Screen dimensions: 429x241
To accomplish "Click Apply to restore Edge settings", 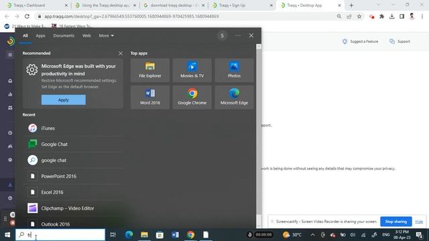I will tap(64, 100).
